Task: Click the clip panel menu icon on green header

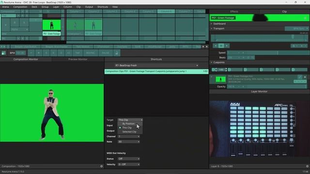Action: point(305,18)
